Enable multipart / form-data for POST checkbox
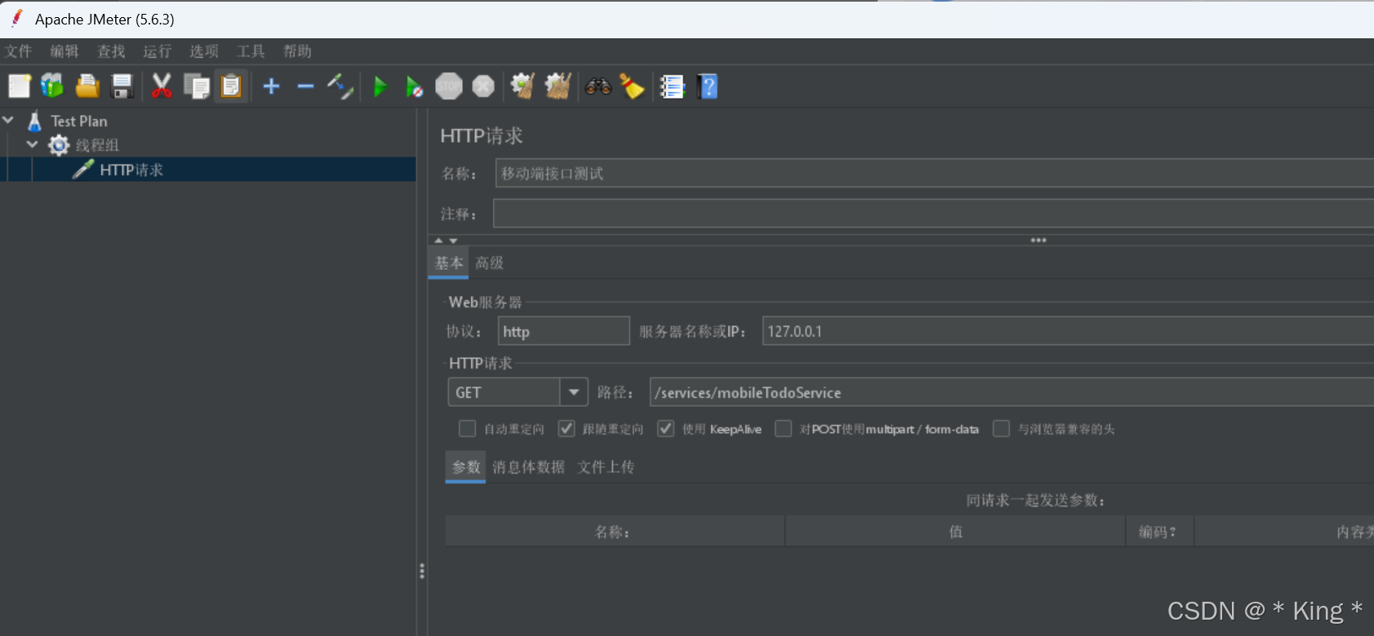Screen dimensions: 1374x636 click(x=783, y=428)
